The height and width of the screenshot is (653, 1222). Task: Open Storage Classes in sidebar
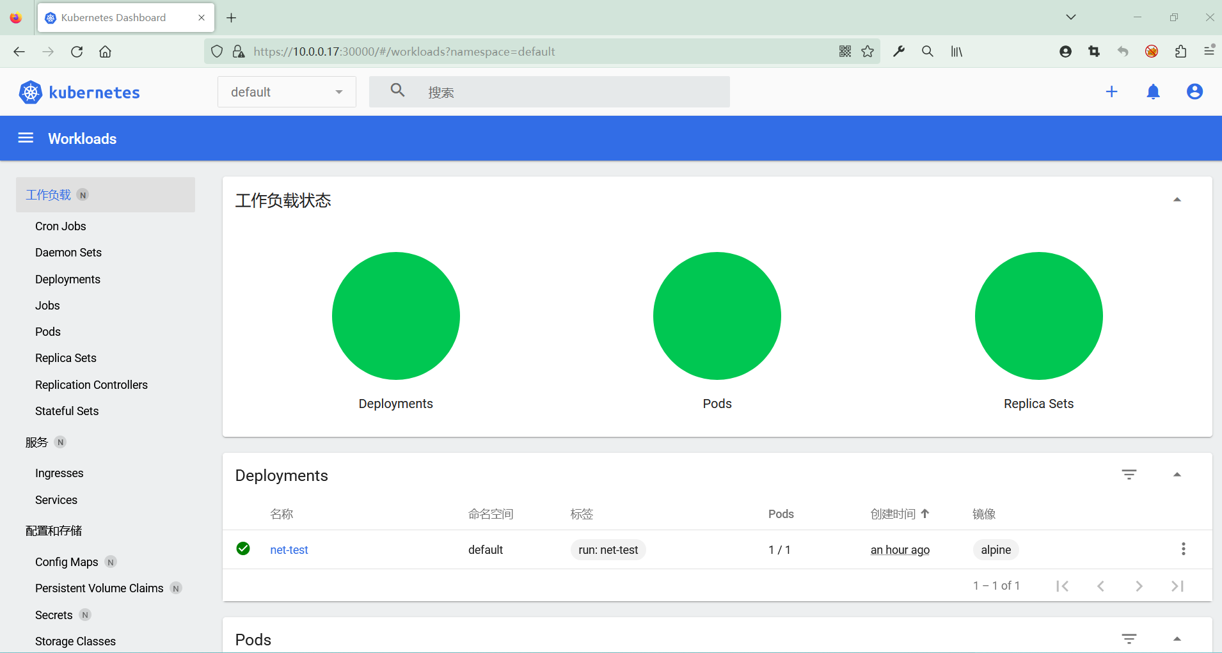point(75,641)
